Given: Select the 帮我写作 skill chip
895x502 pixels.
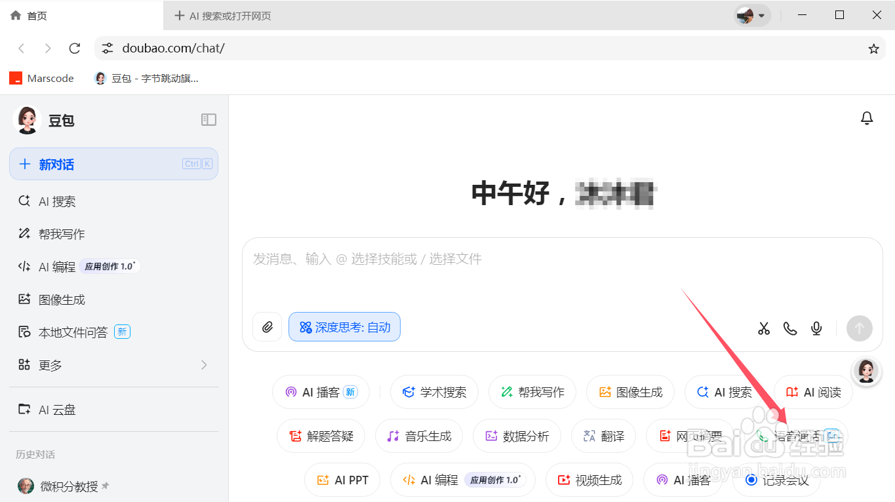Looking at the screenshot, I should pyautogui.click(x=532, y=392).
